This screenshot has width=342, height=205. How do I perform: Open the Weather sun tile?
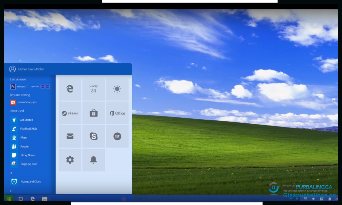(x=117, y=89)
